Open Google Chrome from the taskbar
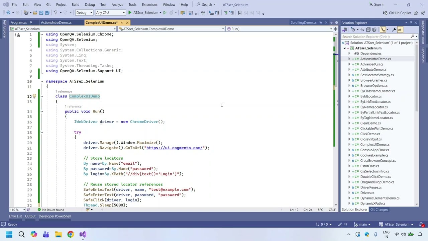The image size is (428, 241). point(70,234)
